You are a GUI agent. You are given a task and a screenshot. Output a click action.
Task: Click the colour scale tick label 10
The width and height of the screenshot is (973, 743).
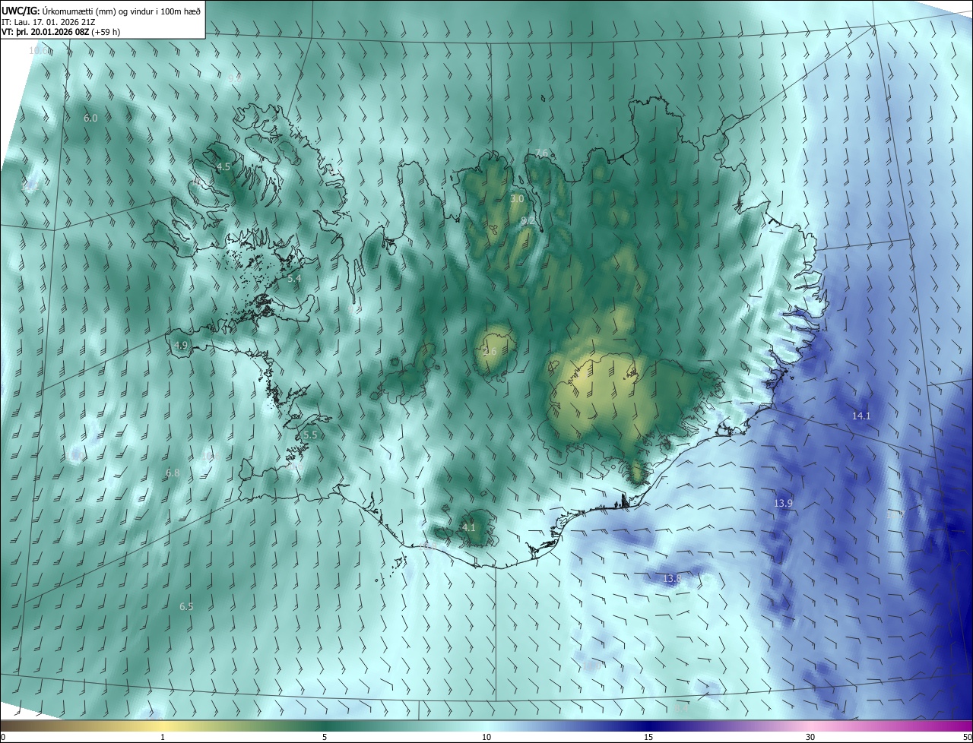click(x=486, y=738)
